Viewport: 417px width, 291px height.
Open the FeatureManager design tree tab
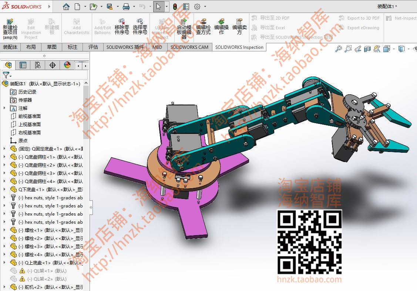coord(8,65)
